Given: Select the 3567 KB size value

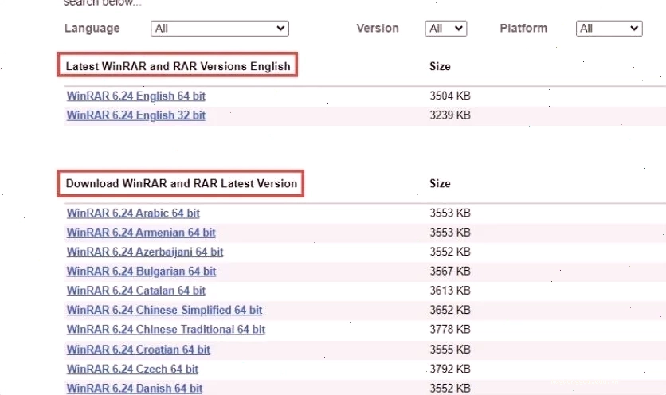Looking at the screenshot, I should pos(450,272).
